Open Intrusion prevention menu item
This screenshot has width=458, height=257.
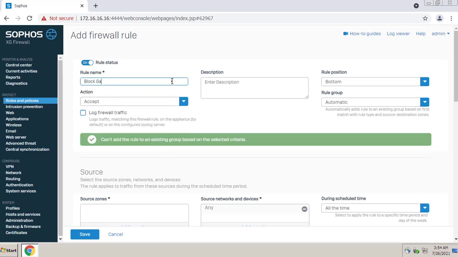24,107
